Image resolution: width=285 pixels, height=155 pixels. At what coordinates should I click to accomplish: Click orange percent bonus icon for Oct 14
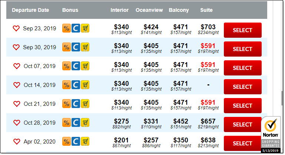pyautogui.click(x=66, y=85)
